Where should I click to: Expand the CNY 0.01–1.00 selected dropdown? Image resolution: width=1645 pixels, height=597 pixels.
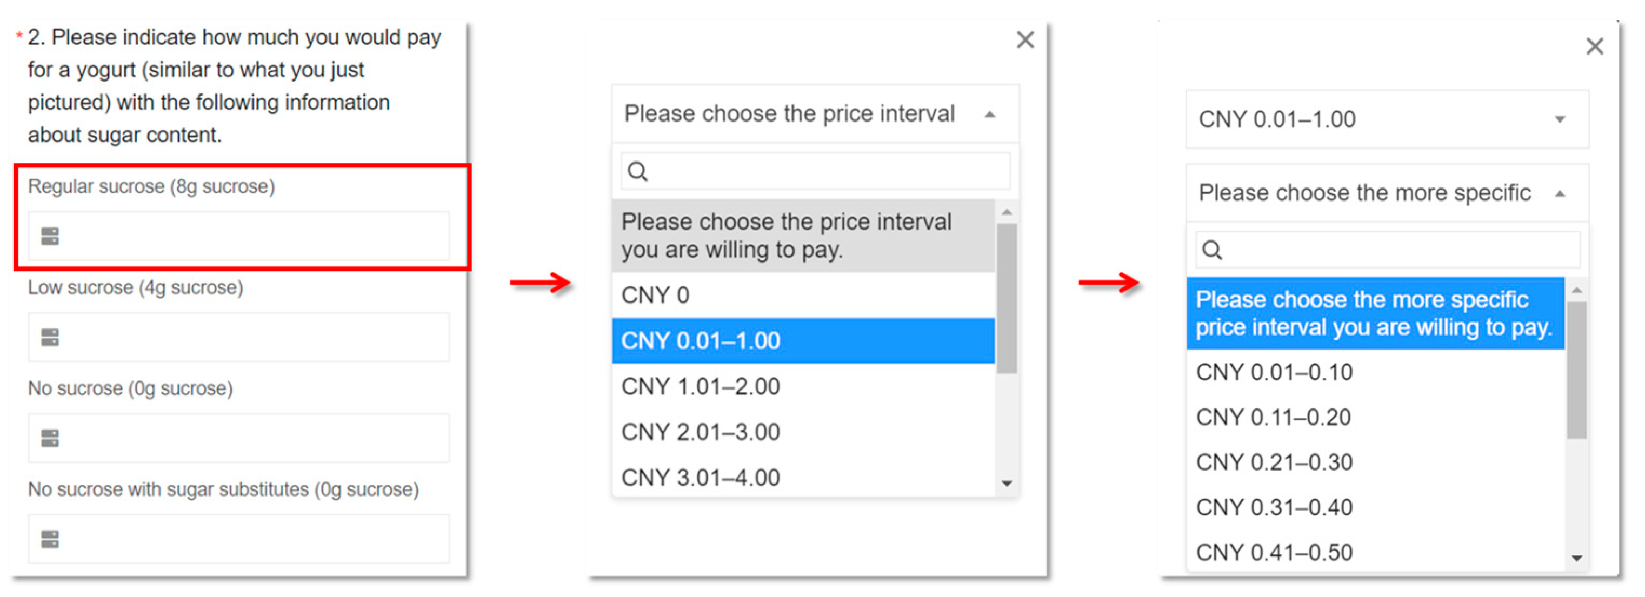1560,119
